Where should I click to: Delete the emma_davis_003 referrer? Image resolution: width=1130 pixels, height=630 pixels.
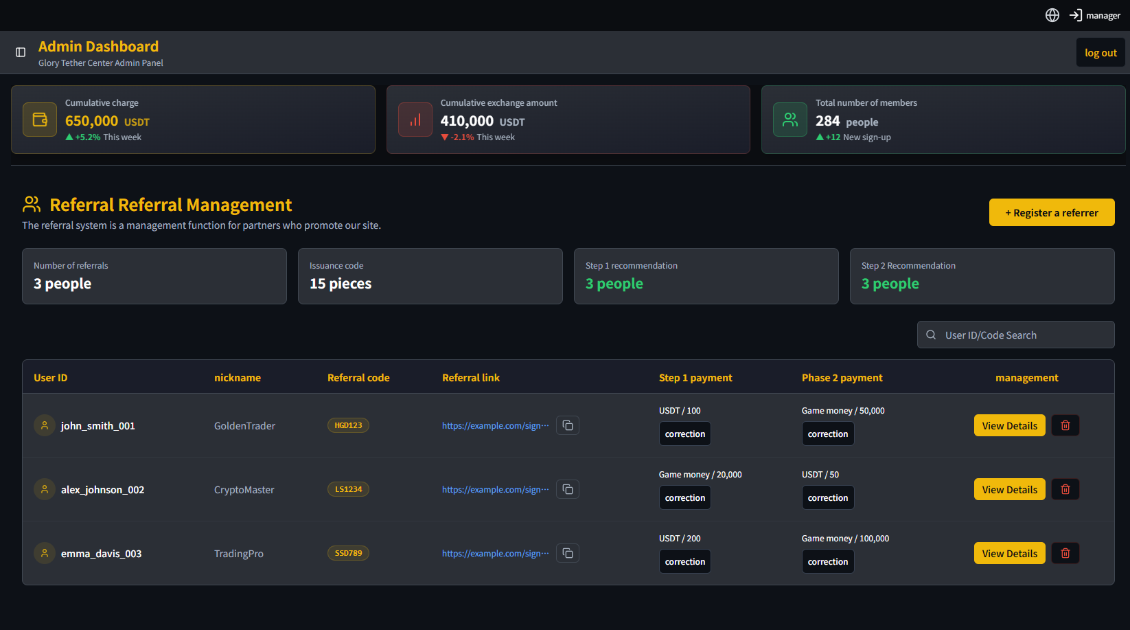tap(1065, 553)
